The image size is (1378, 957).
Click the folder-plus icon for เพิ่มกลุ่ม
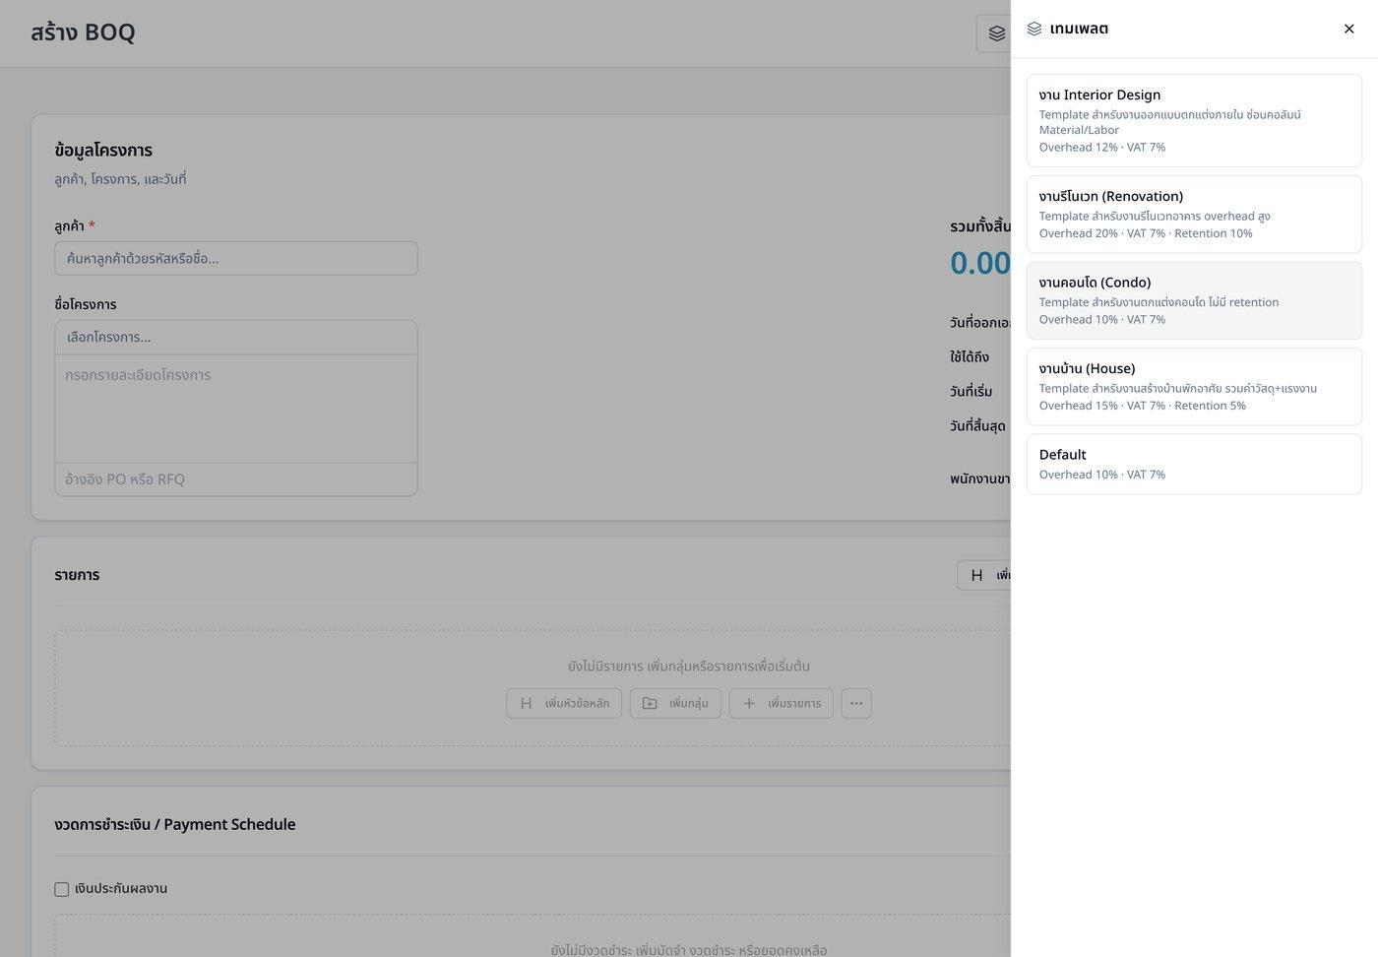pos(650,703)
